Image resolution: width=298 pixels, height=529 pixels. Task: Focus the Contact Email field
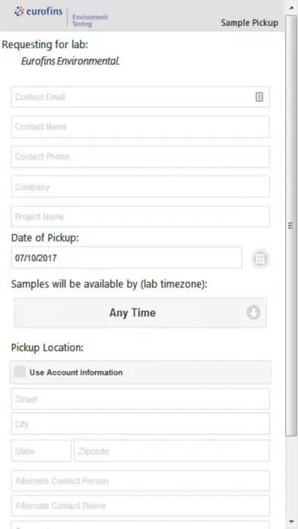141,97
